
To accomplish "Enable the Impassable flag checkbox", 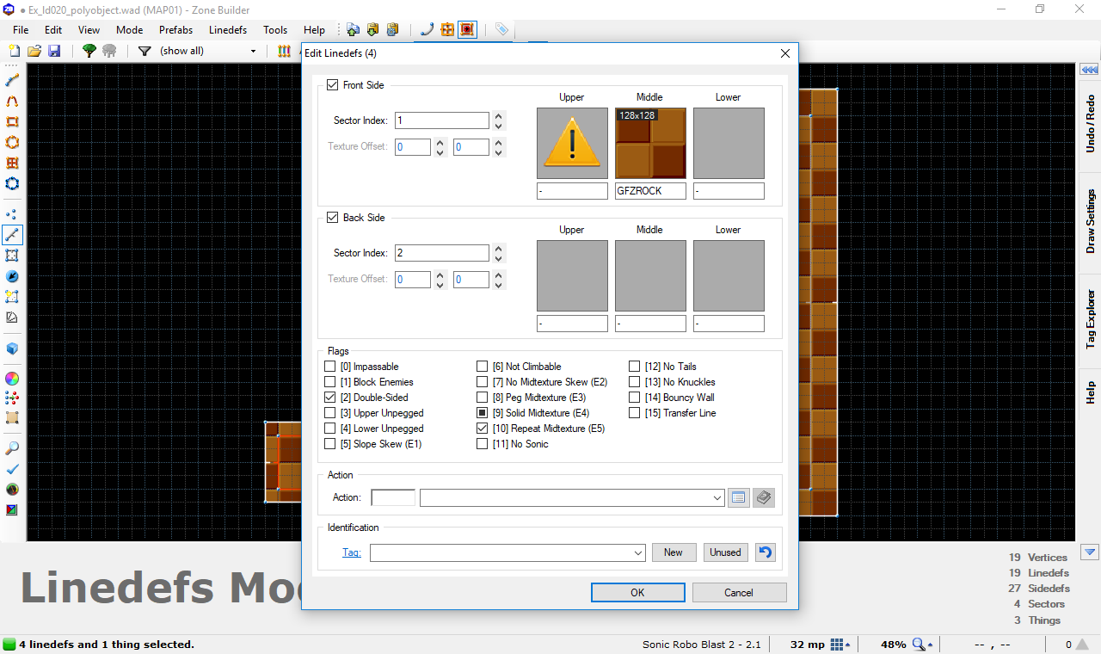I will (x=330, y=367).
